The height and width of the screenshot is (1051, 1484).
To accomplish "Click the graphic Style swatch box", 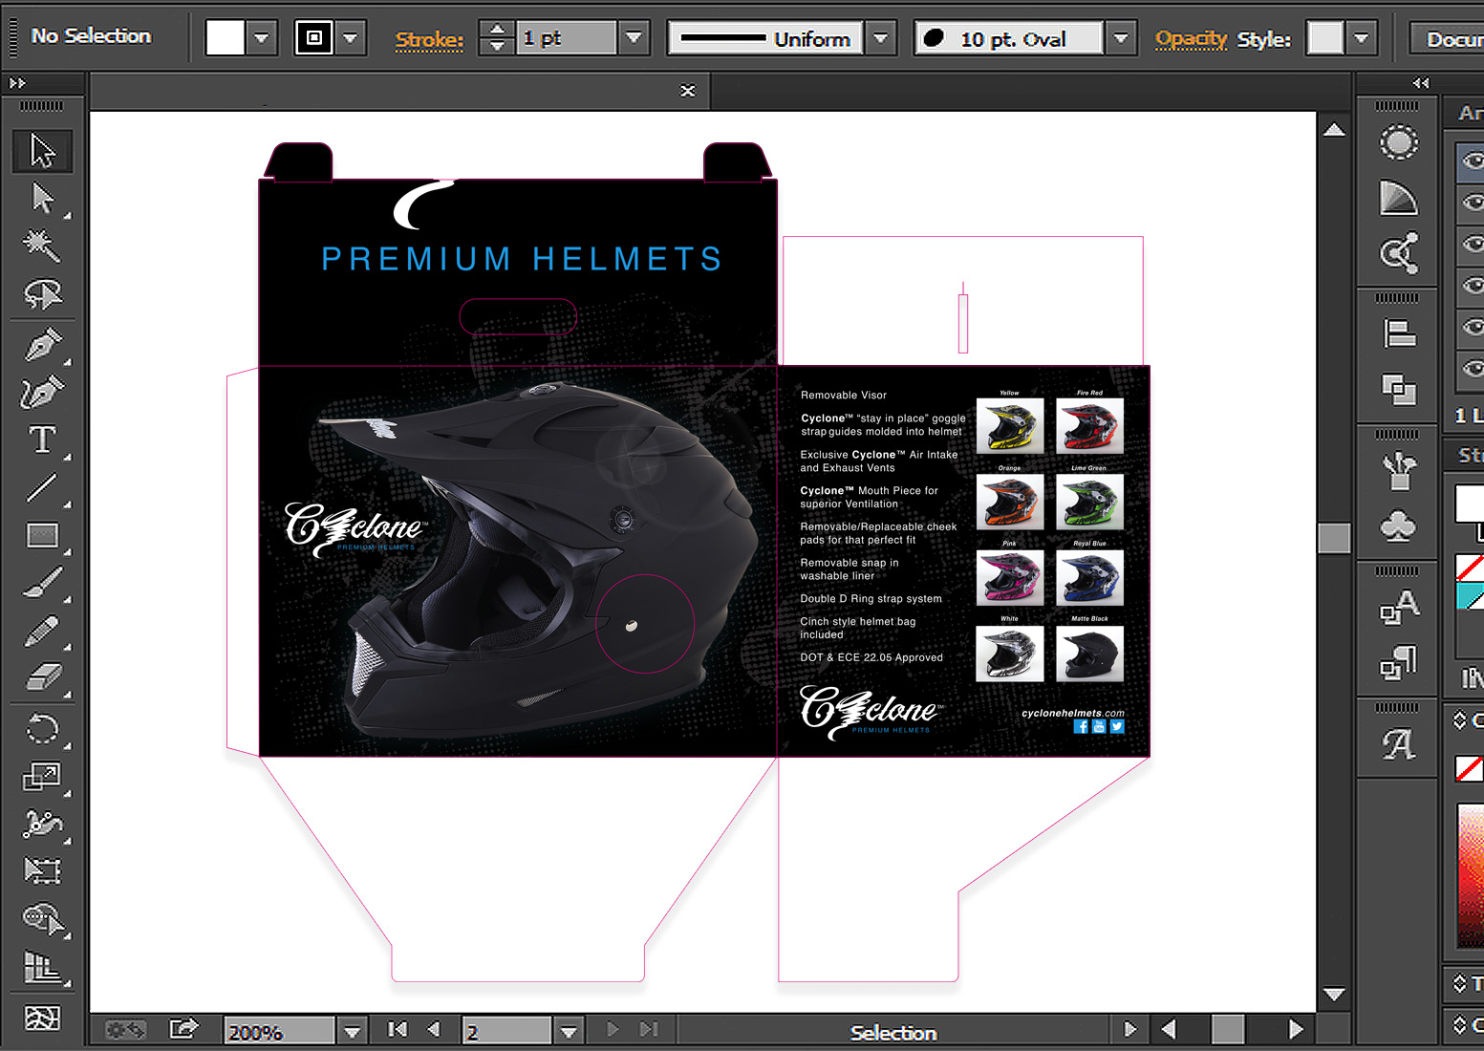I will pos(1325,39).
